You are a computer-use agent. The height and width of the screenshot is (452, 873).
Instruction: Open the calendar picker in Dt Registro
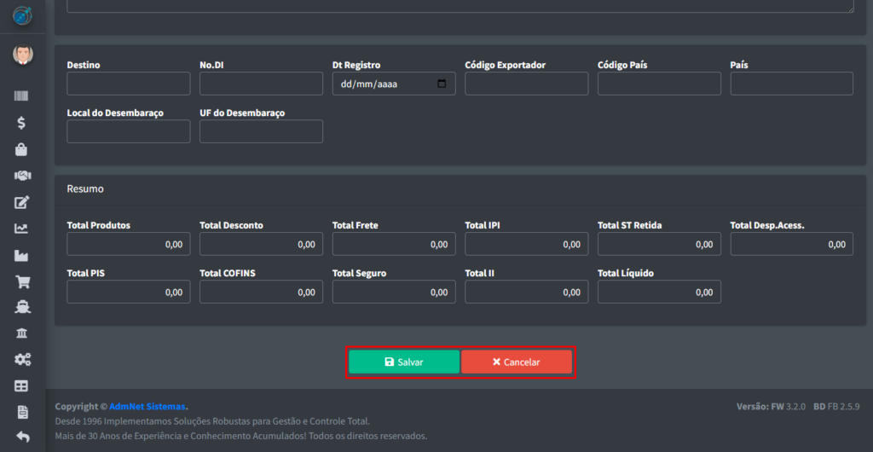click(442, 84)
